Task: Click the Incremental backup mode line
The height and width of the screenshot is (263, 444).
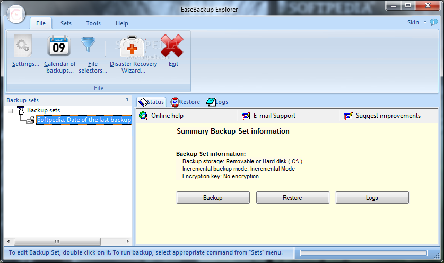Action: pyautogui.click(x=239, y=169)
